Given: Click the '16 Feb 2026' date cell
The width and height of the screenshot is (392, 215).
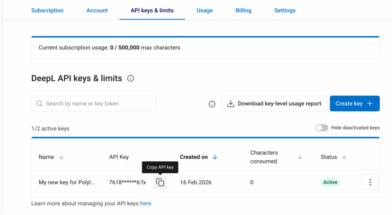Looking at the screenshot, I should click(x=196, y=182).
